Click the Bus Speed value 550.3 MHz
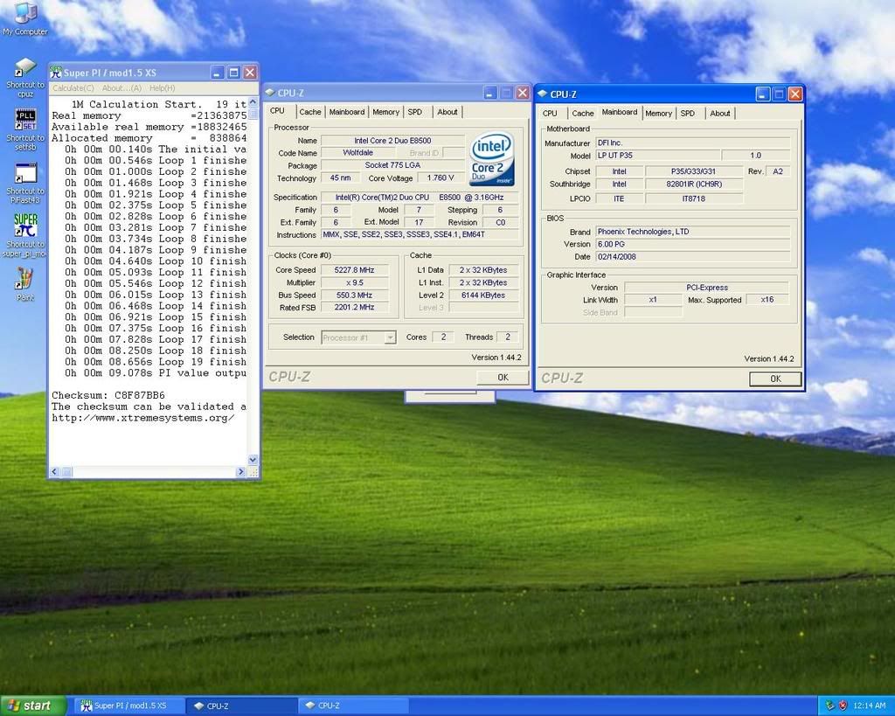This screenshot has width=895, height=716. 355,295
